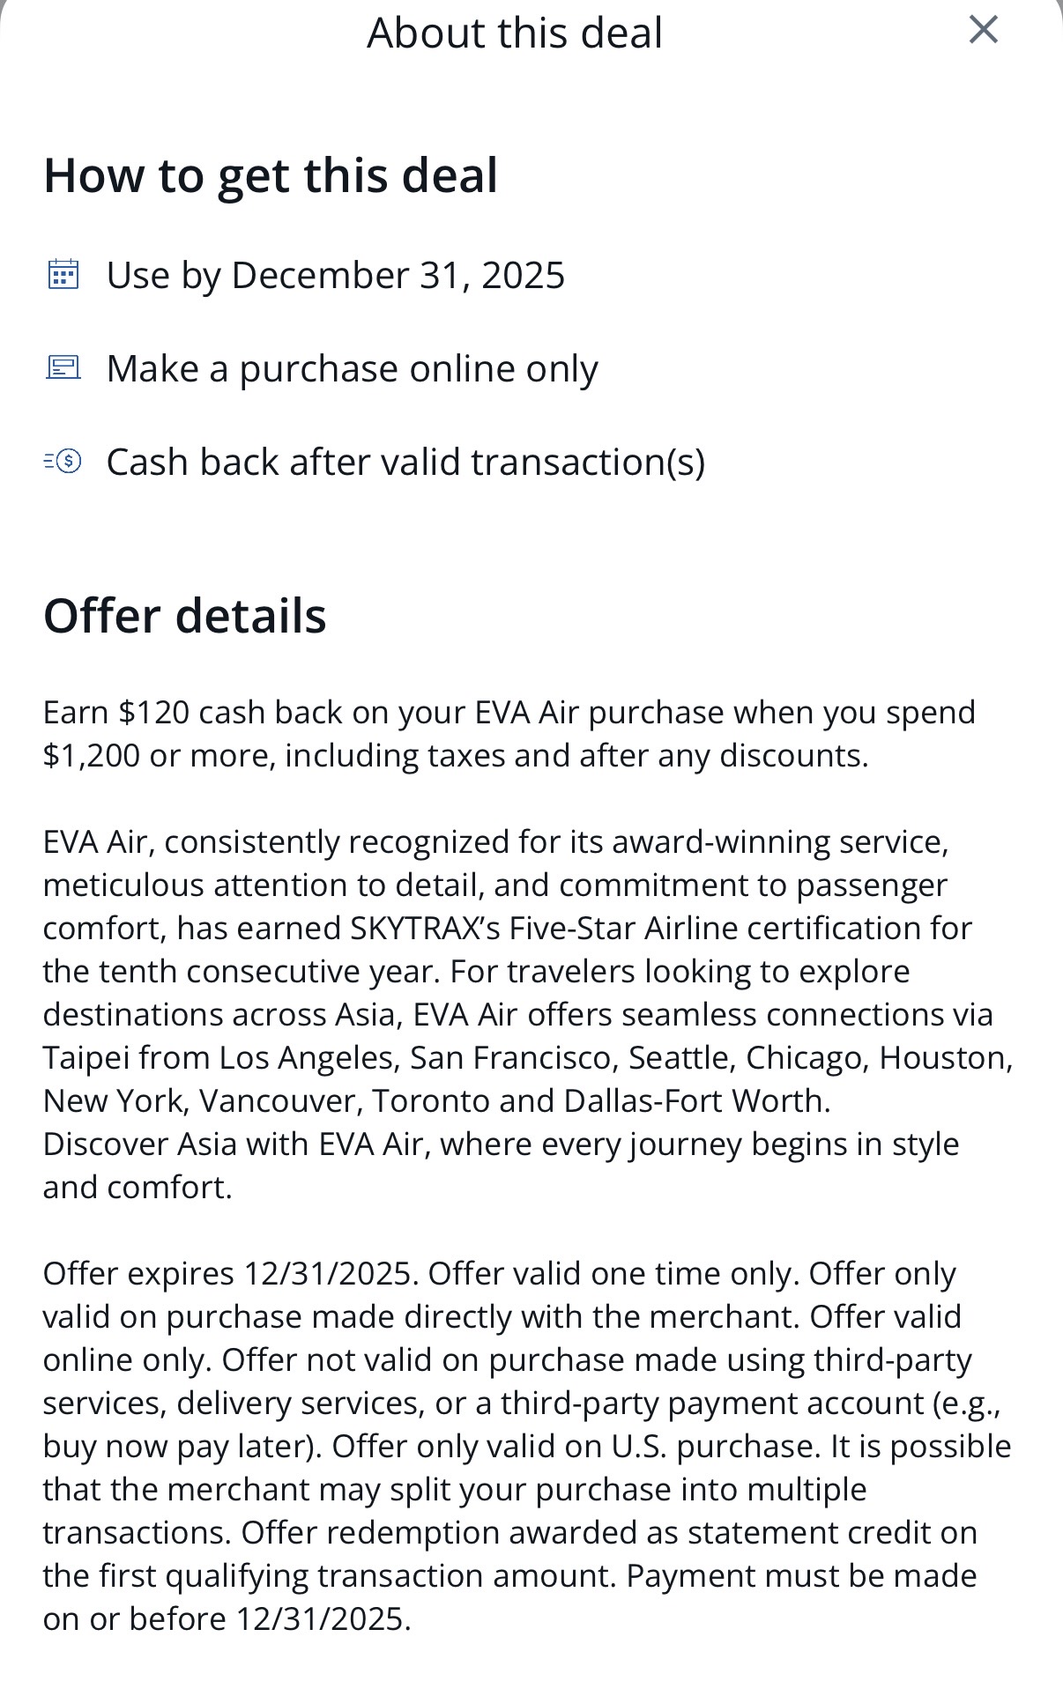Screen dimensions: 1063x1696
Task: Click the "on or before 12/31/2025" closing line
Action: (226, 1618)
